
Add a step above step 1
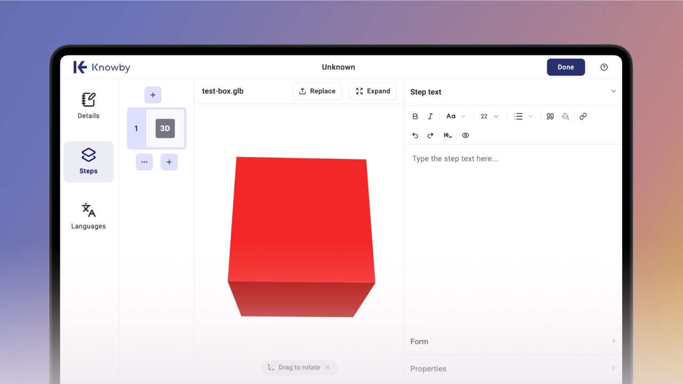(x=153, y=95)
